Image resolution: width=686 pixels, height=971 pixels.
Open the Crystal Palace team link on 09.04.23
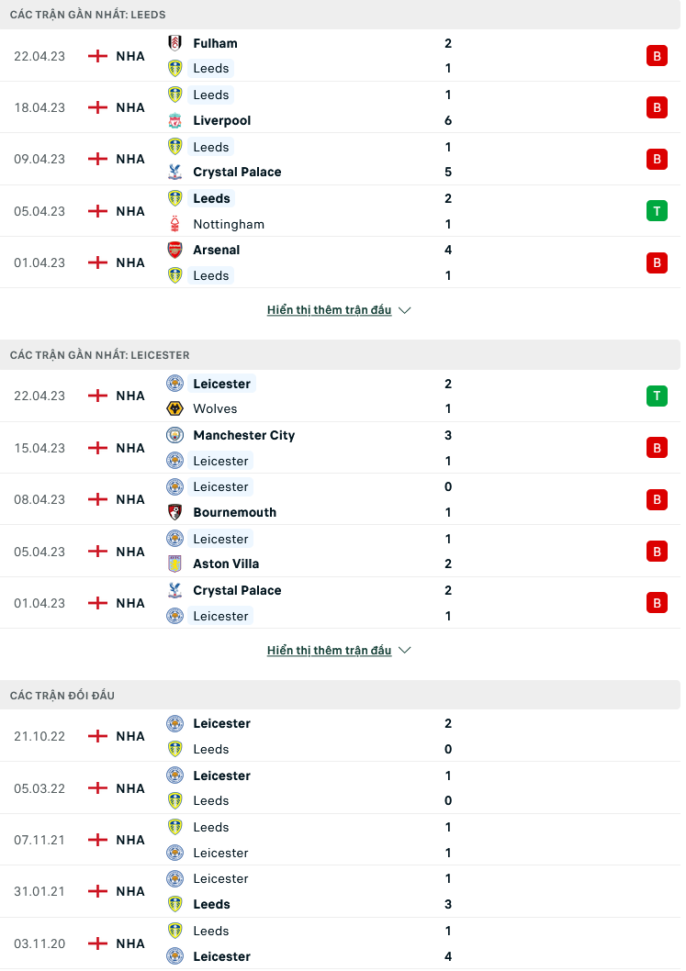[x=237, y=172]
